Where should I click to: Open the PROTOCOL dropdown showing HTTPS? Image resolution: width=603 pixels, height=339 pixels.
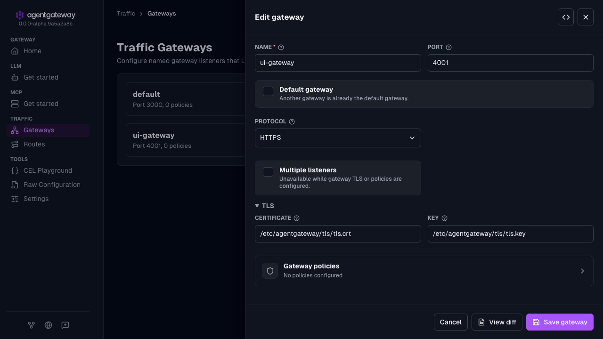point(338,138)
